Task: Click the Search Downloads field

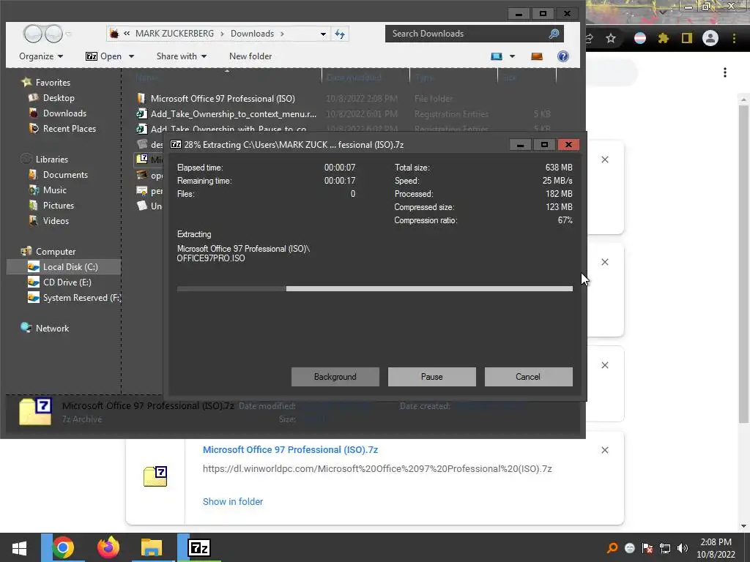Action: pyautogui.click(x=469, y=34)
